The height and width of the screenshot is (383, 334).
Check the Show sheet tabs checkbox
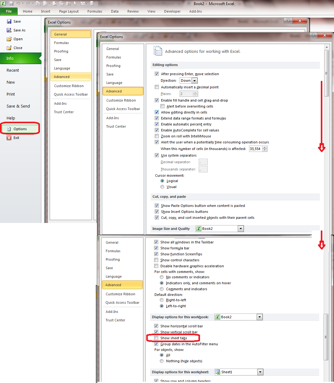coord(156,338)
